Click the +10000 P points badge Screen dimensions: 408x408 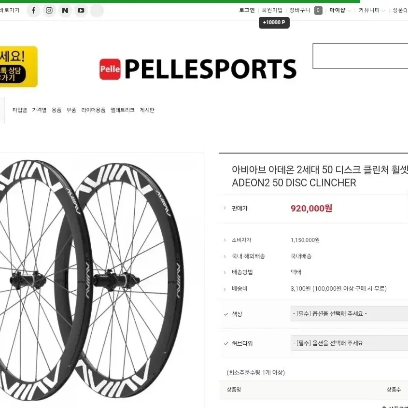tap(274, 22)
